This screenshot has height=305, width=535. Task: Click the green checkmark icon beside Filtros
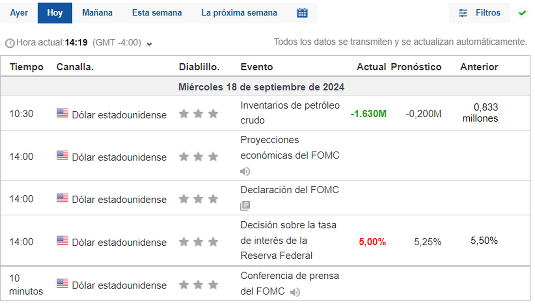522,13
